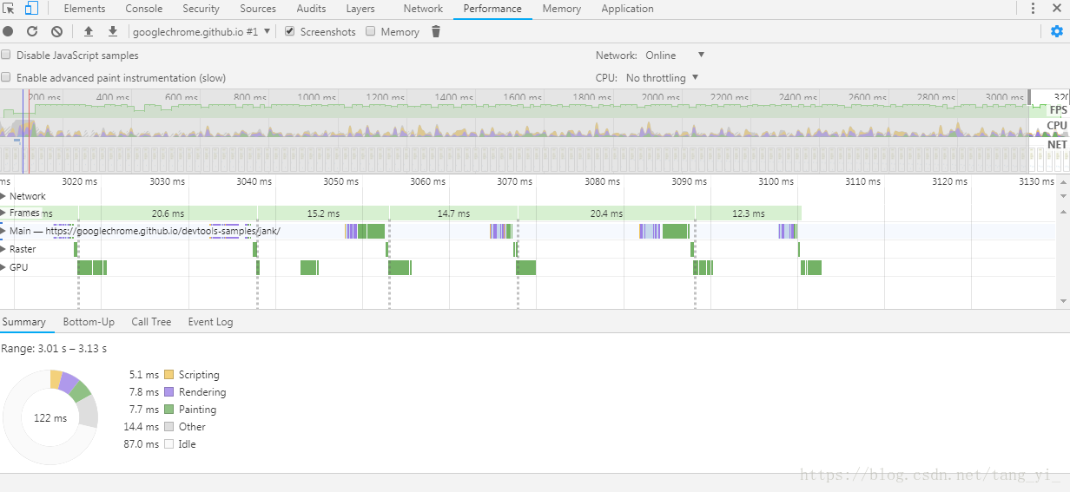1070x492 pixels.
Task: Click the FPS overview row label
Action: [1058, 110]
